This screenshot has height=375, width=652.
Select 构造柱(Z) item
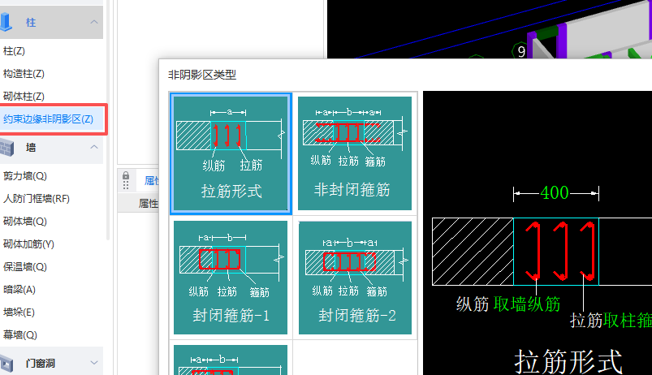[24, 74]
